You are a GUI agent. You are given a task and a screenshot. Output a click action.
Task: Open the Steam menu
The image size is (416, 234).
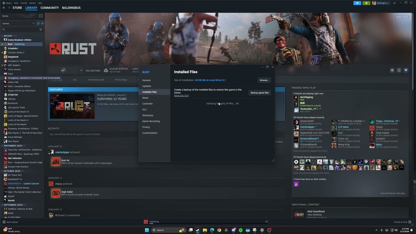8,3
